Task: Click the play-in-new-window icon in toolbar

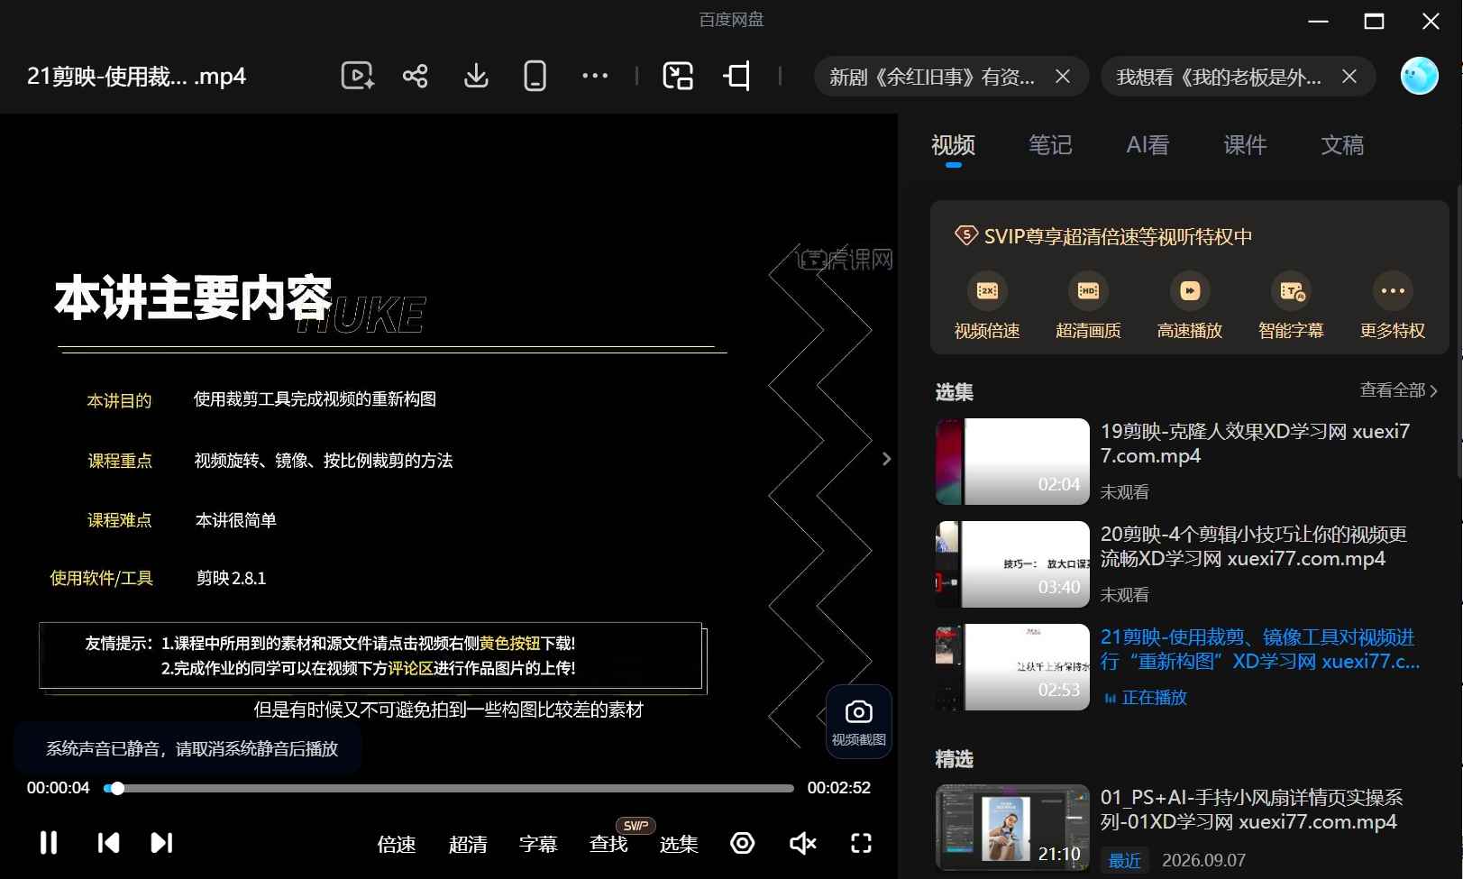Action: tap(357, 76)
